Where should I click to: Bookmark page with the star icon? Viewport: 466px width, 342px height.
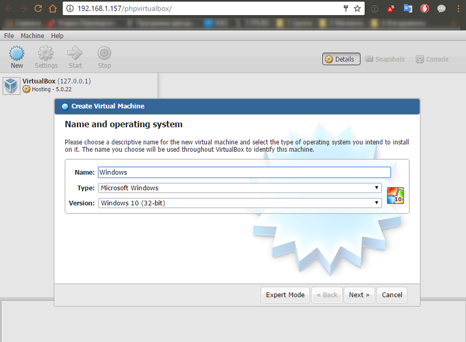pos(357,9)
